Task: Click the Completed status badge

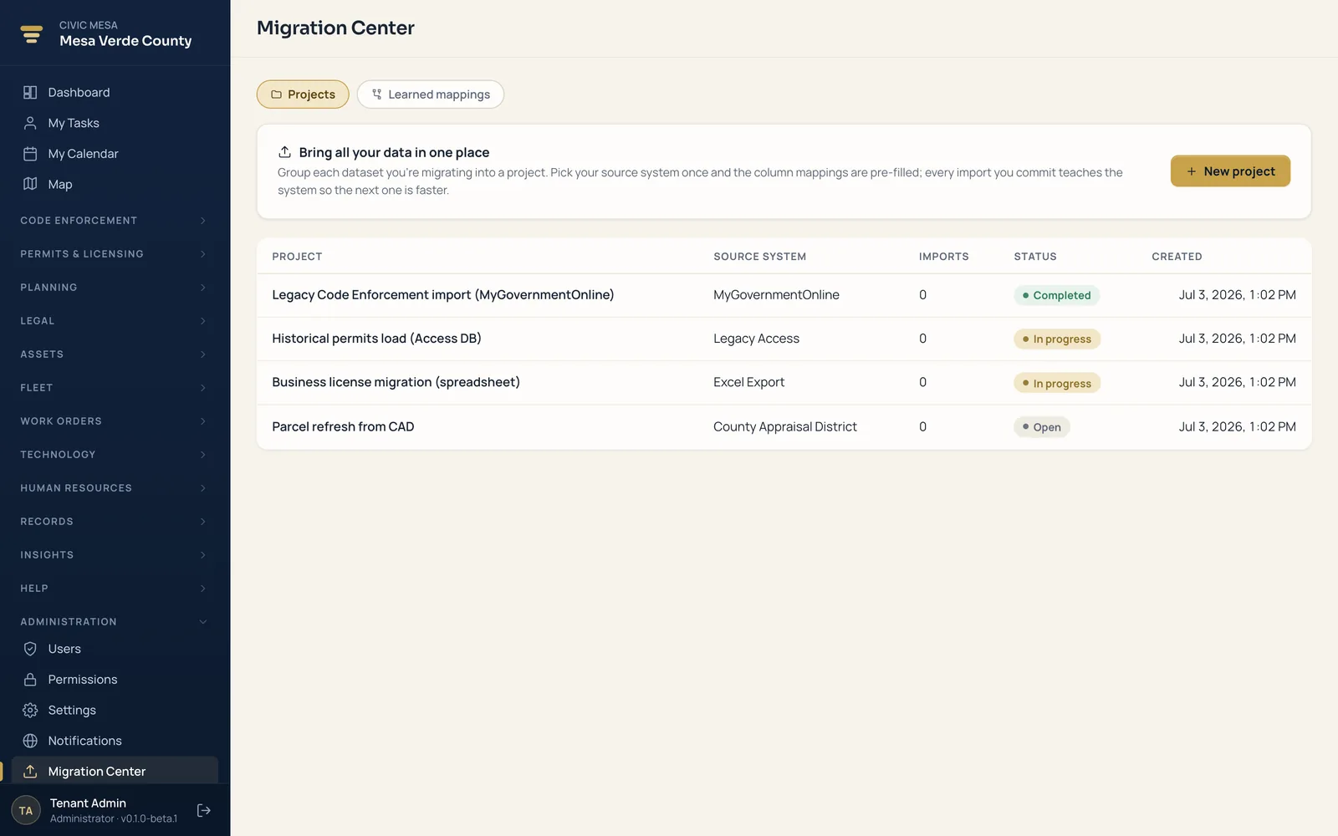Action: (1056, 295)
